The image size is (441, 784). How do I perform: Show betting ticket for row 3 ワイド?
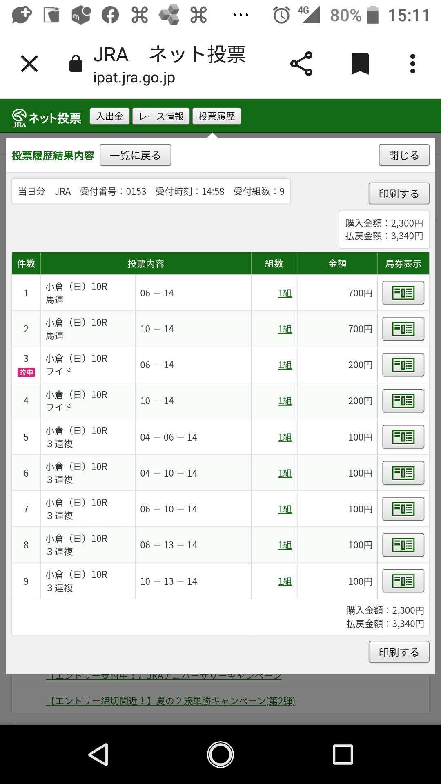coord(403,365)
